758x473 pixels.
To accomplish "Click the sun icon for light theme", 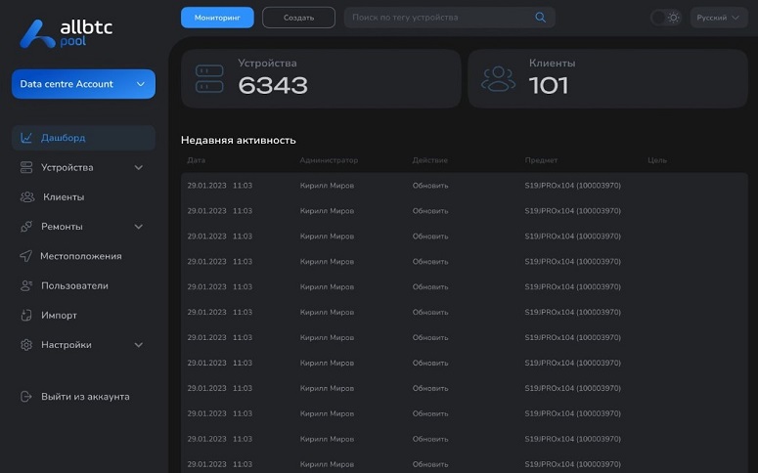I will [673, 18].
